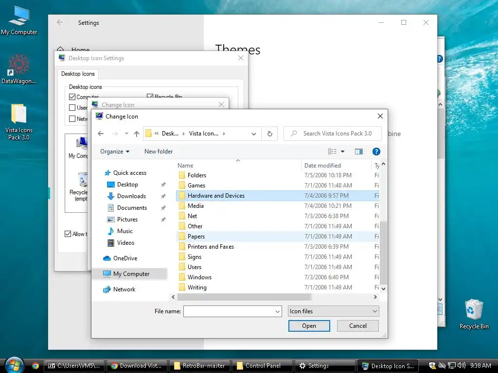The width and height of the screenshot is (498, 373).
Task: Expand the address bar path dropdown
Action: point(254,134)
